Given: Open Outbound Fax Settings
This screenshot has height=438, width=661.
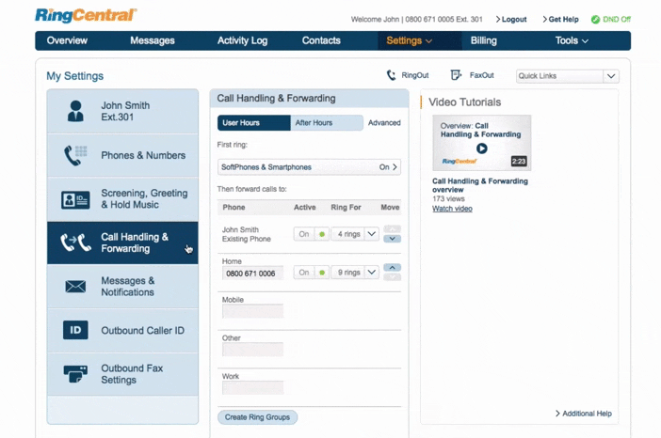Looking at the screenshot, I should click(122, 374).
